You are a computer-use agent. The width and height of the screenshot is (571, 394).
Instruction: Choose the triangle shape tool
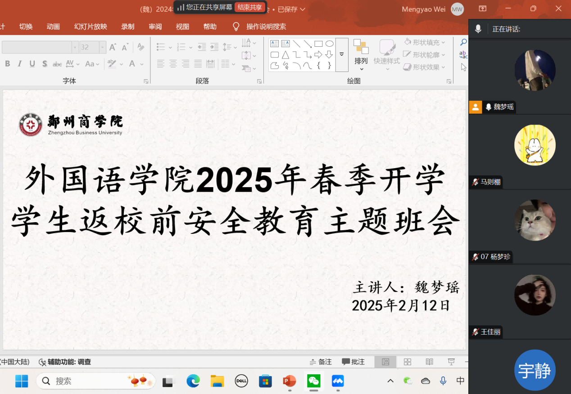point(285,55)
